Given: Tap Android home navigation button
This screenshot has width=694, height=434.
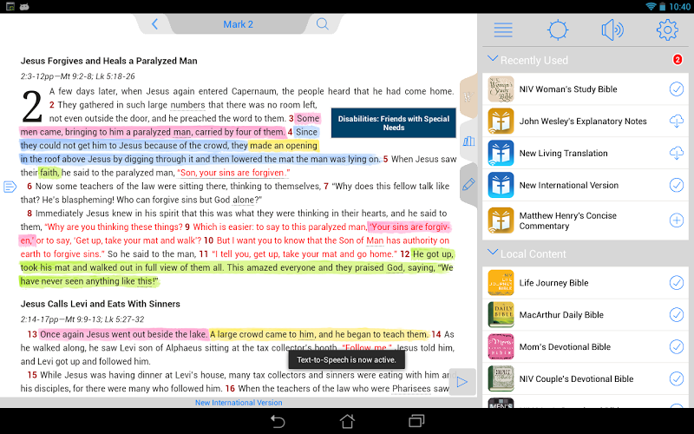Looking at the screenshot, I should [x=347, y=421].
